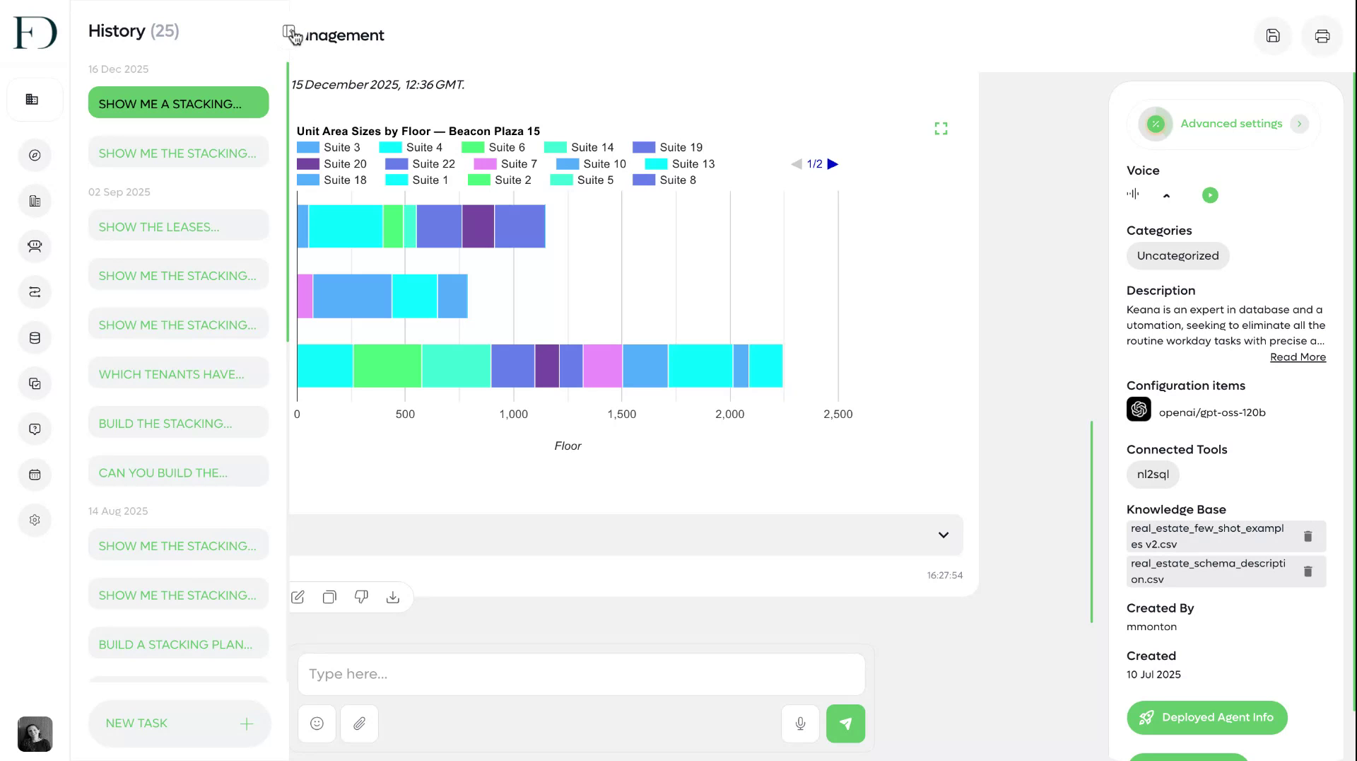Viewport: 1357px width, 761px height.
Task: Click the Read More link
Action: [x=1298, y=357]
